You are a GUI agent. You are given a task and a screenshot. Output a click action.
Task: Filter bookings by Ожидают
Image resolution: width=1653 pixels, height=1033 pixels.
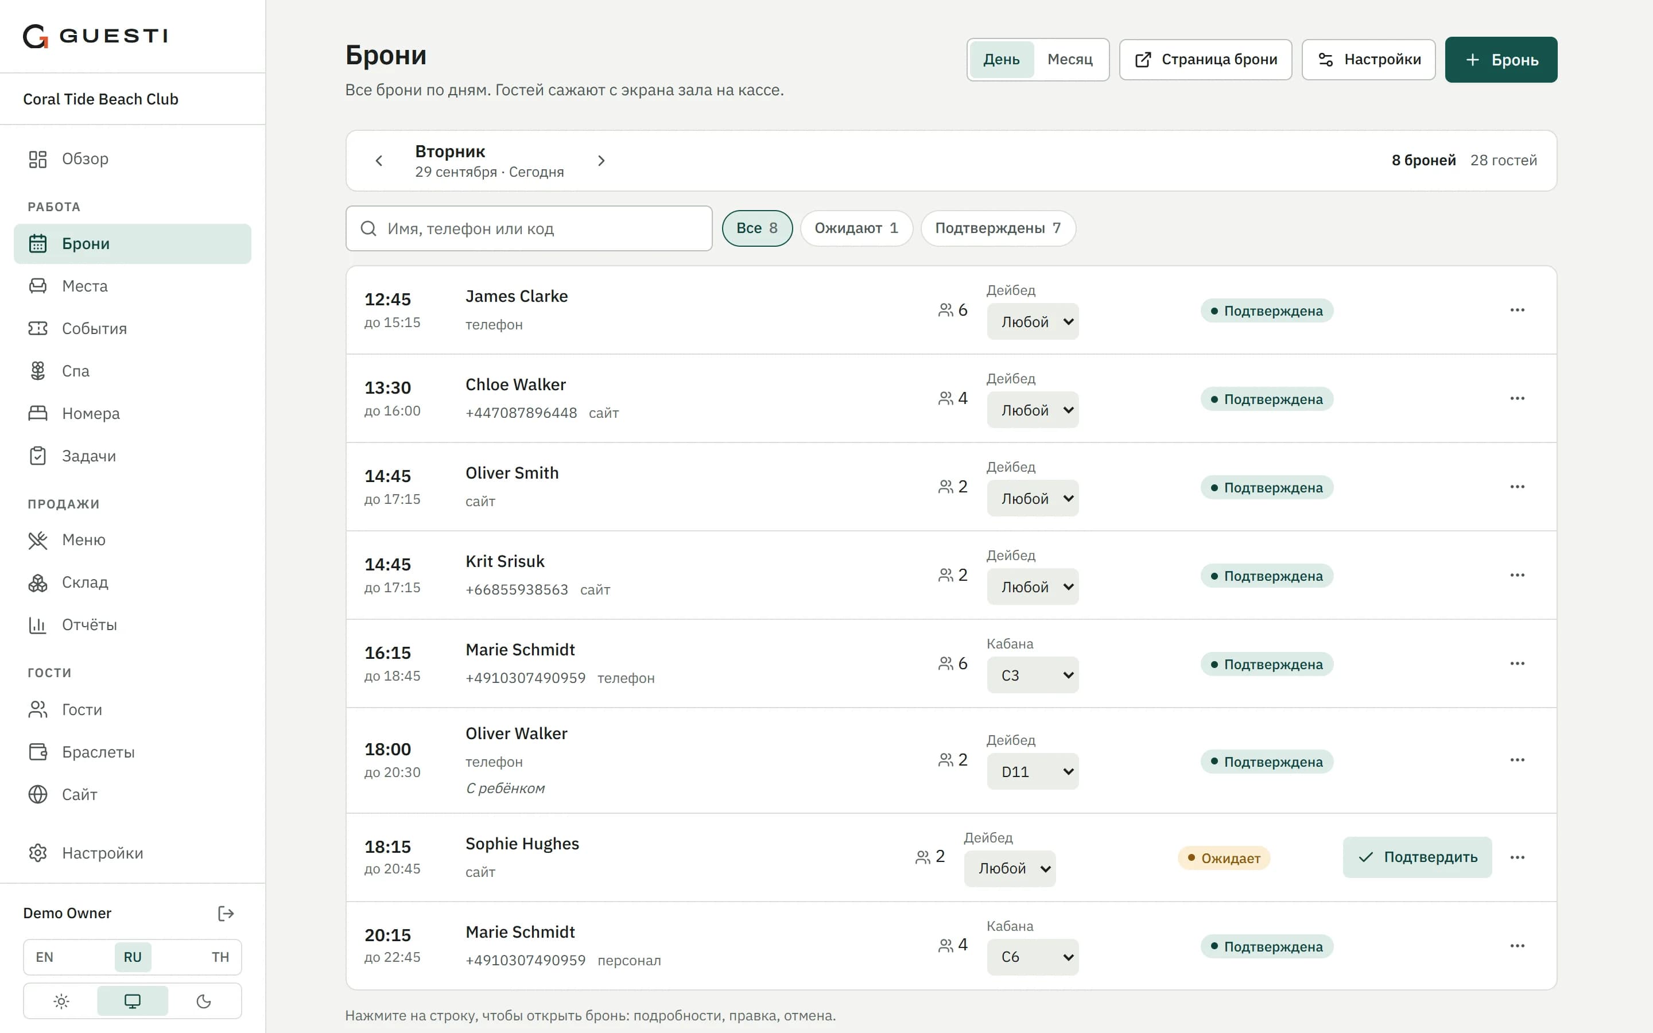[x=856, y=228]
